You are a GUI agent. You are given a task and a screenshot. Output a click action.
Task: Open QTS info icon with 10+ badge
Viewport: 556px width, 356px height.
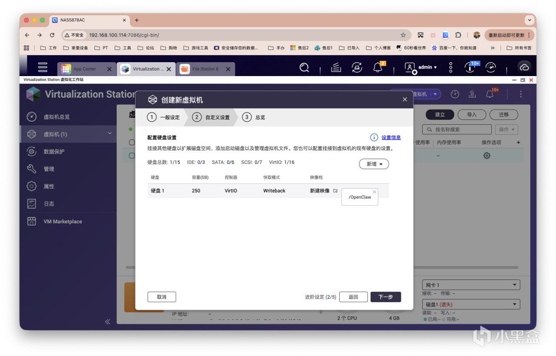(471, 67)
